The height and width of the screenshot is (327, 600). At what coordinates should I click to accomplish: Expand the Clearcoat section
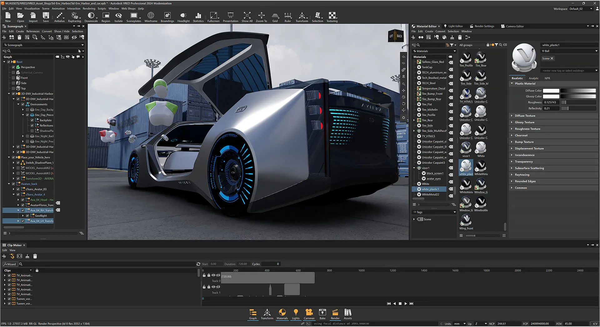[x=521, y=135]
